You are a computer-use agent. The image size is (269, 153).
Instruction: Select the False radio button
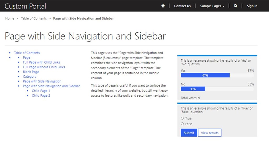[x=182, y=124]
